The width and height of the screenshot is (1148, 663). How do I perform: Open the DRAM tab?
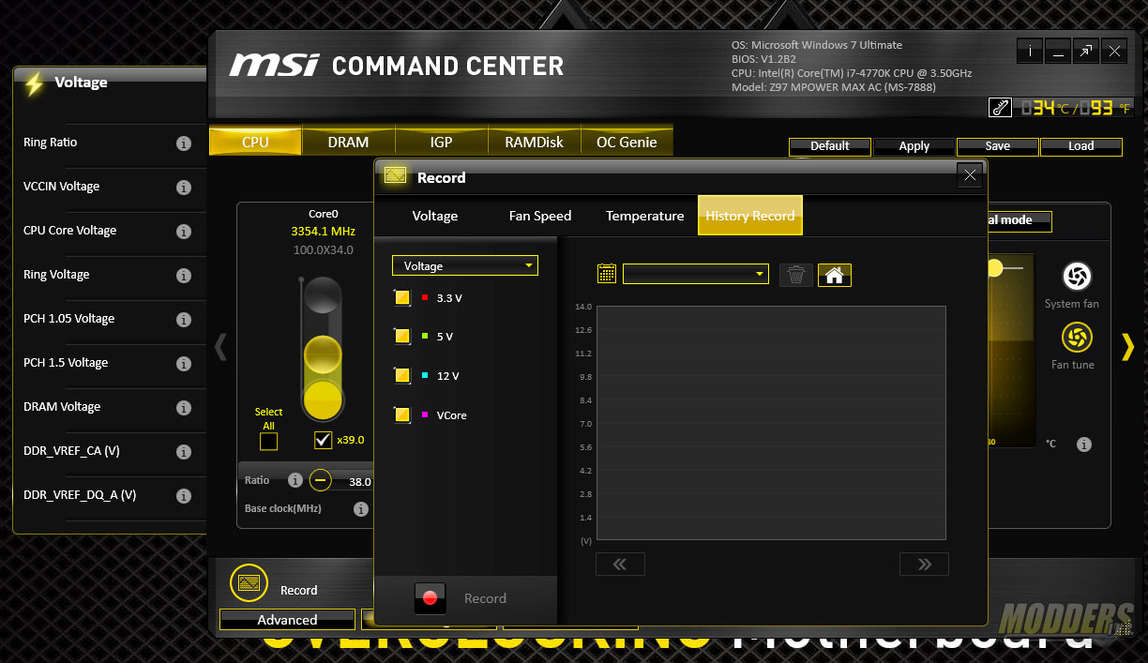[x=348, y=142]
